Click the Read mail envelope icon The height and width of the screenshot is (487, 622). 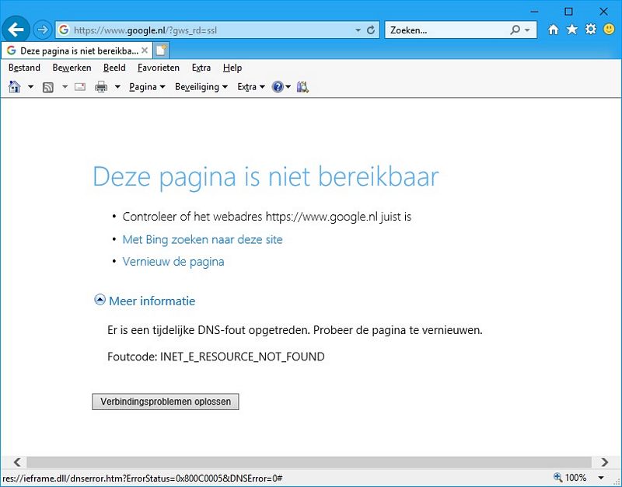[80, 86]
